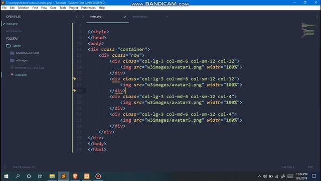Click the unsaved pencil icon on index.php tab

[125, 17]
